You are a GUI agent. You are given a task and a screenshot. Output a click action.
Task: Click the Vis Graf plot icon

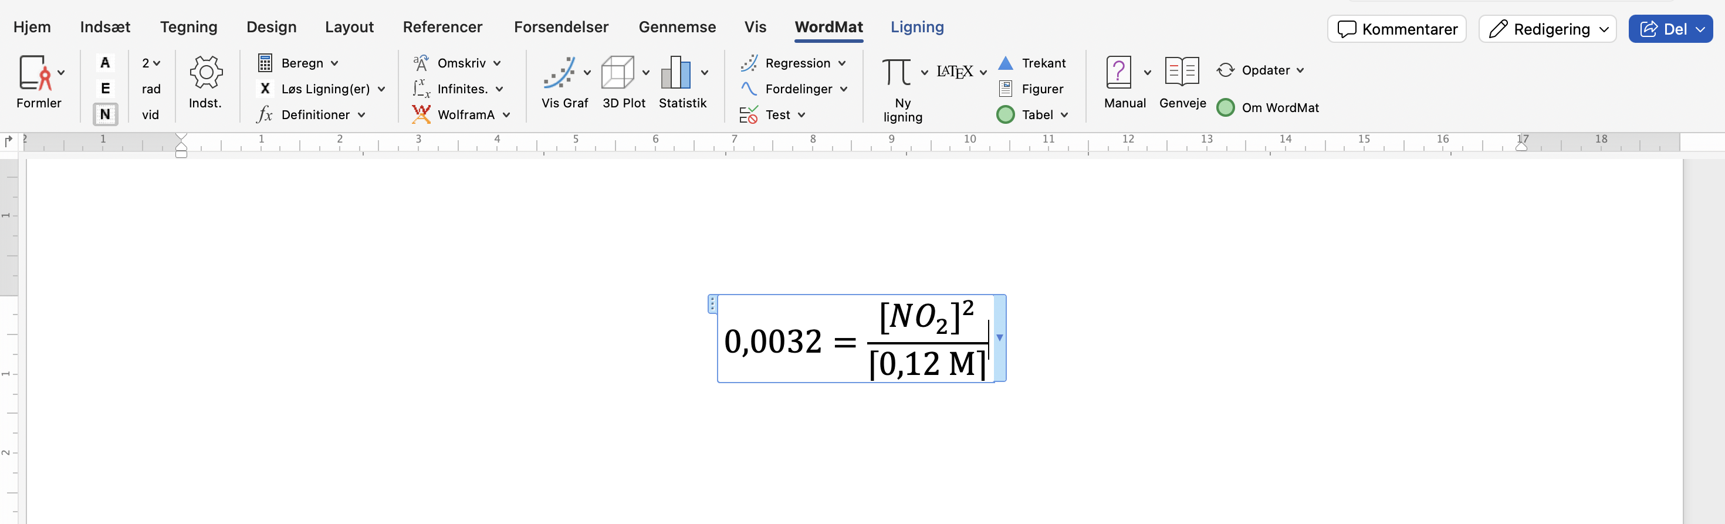pos(559,72)
